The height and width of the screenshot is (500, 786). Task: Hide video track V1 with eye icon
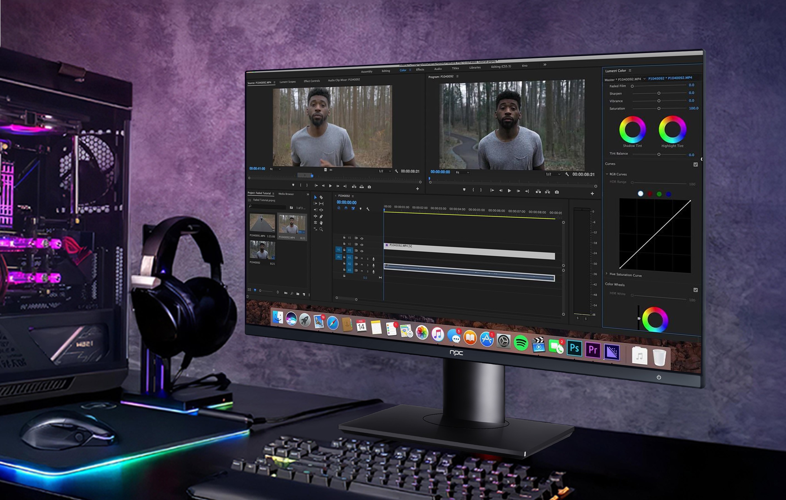362,251
